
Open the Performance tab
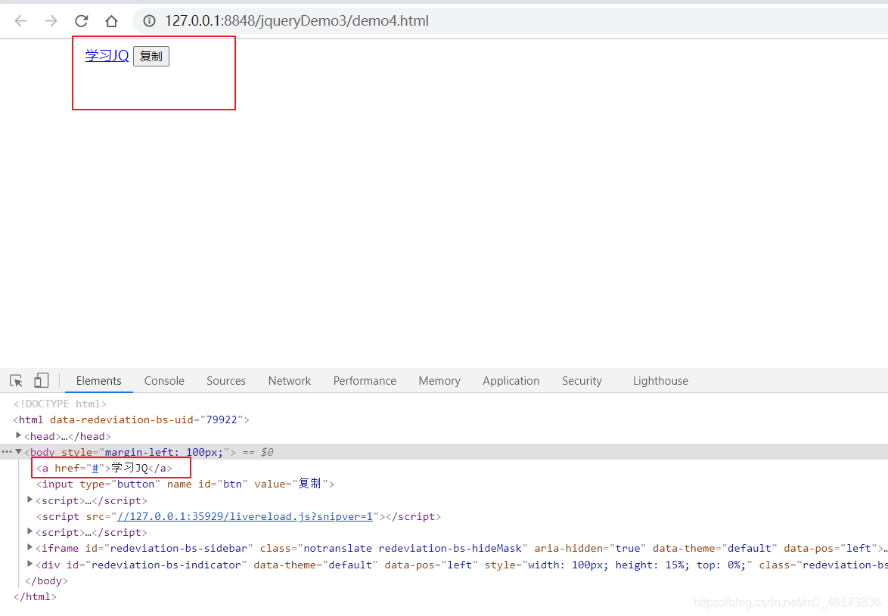point(365,381)
